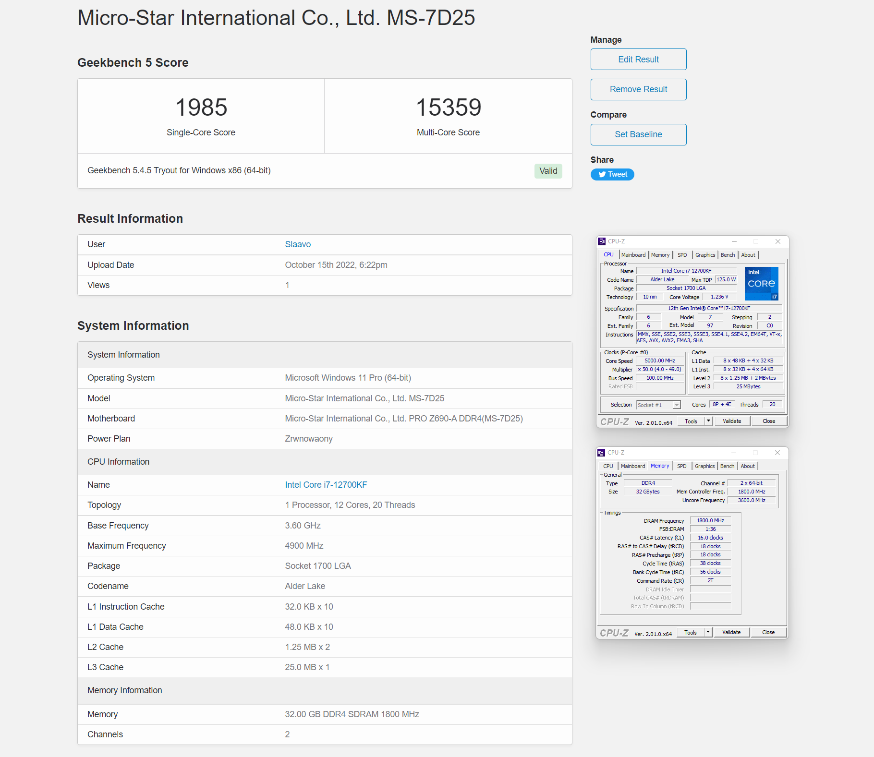Click the Level 3 cache value 25 MBytes

748,387
